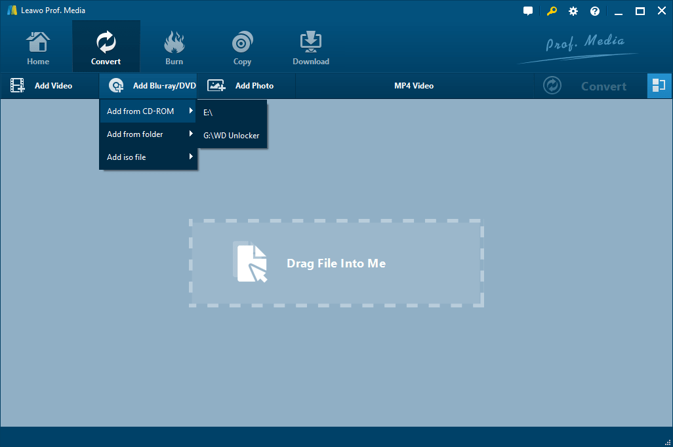Open the help question mark icon
Screen dimensions: 673x447
(595, 11)
